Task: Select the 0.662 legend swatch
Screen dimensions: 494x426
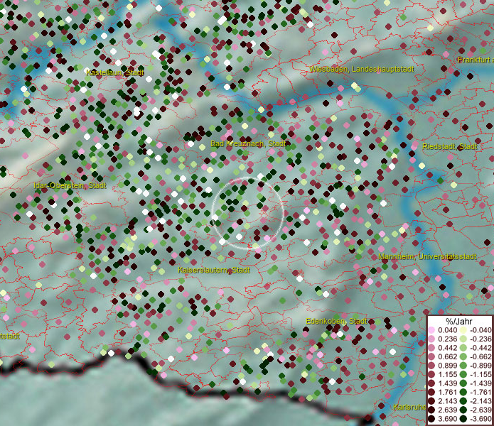Action: pos(431,357)
